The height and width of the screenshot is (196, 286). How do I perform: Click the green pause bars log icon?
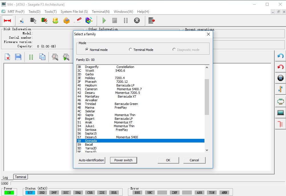31,57
